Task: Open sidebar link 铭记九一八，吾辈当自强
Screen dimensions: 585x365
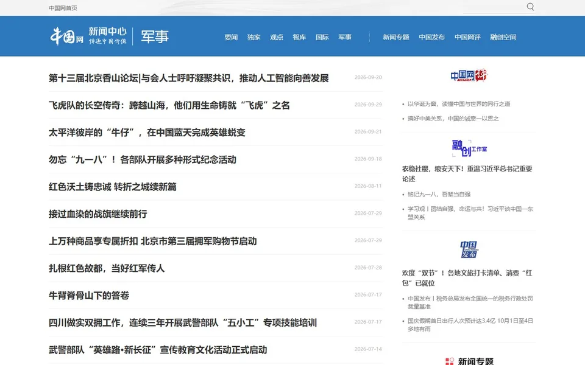Action: click(x=439, y=194)
